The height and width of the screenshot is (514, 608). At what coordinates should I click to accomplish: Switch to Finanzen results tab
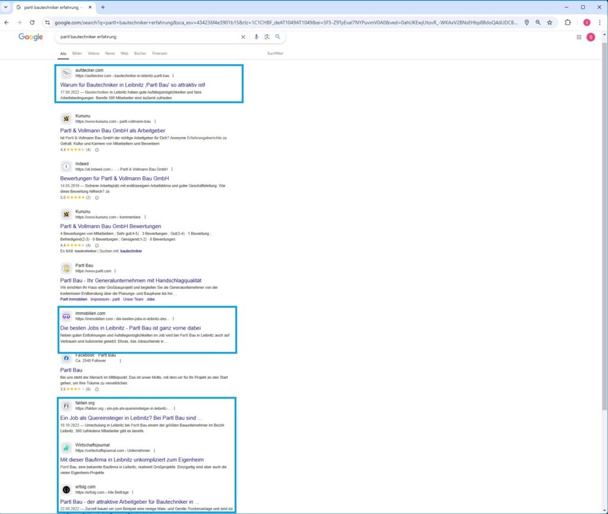point(159,53)
